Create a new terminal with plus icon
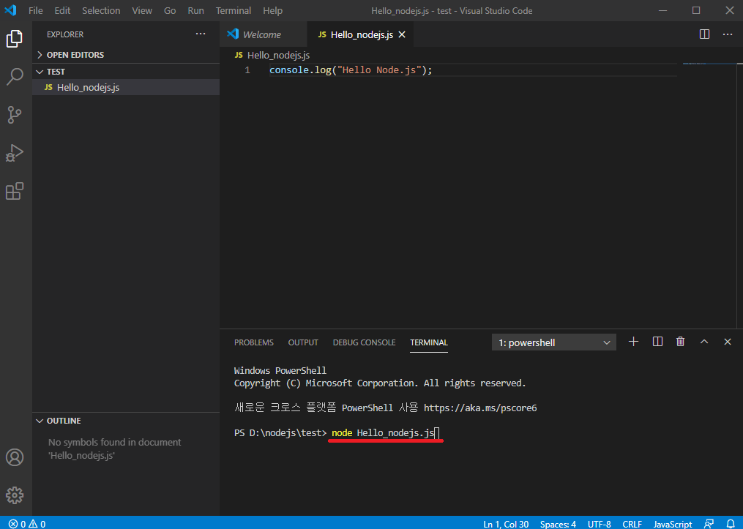The height and width of the screenshot is (529, 743). tap(633, 342)
